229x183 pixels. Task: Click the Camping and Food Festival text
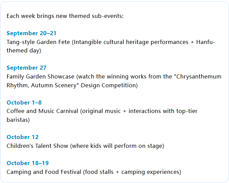[44, 172]
